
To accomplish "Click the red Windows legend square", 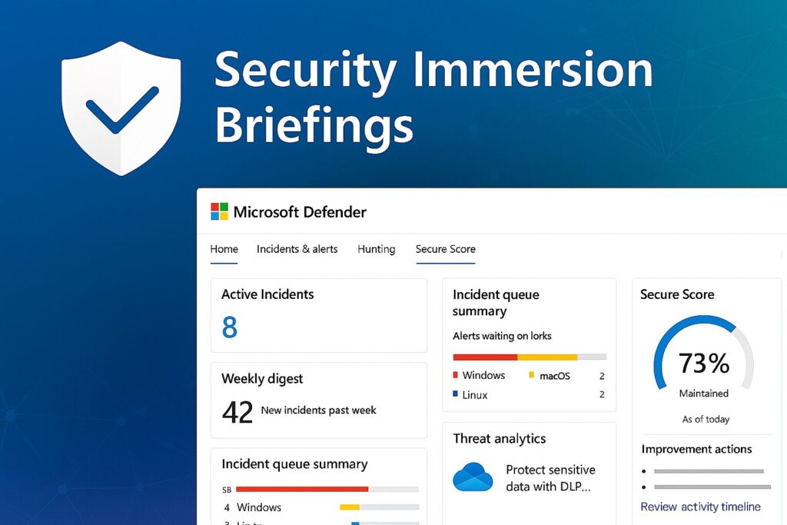I will point(455,375).
